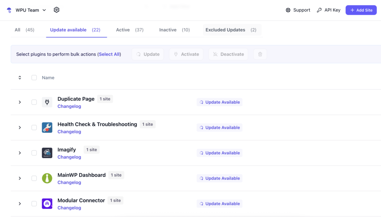Click the Support lifebuoy icon
The width and height of the screenshot is (381, 217).
click(x=288, y=10)
